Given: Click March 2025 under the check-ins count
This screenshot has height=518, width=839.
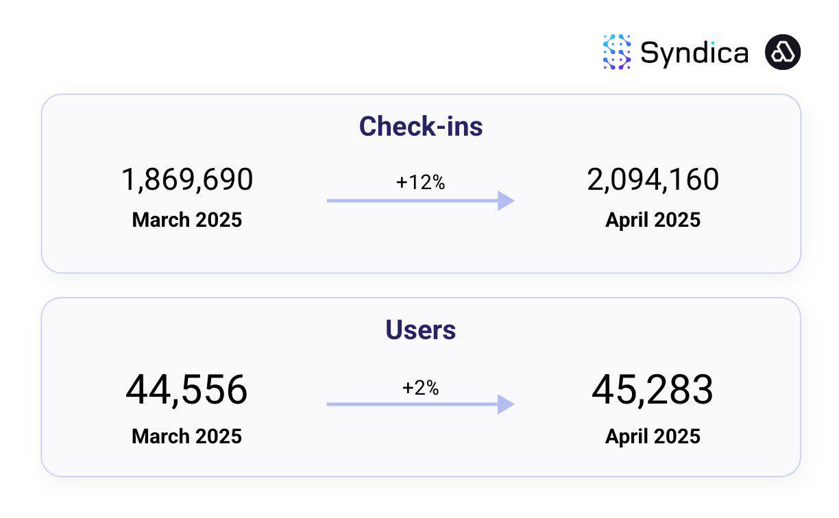Looking at the screenshot, I should pyautogui.click(x=187, y=220).
